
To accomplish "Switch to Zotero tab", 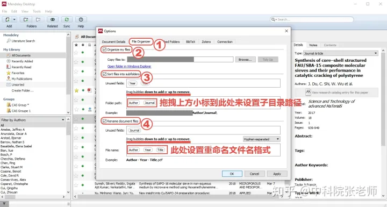I will [x=206, y=42].
